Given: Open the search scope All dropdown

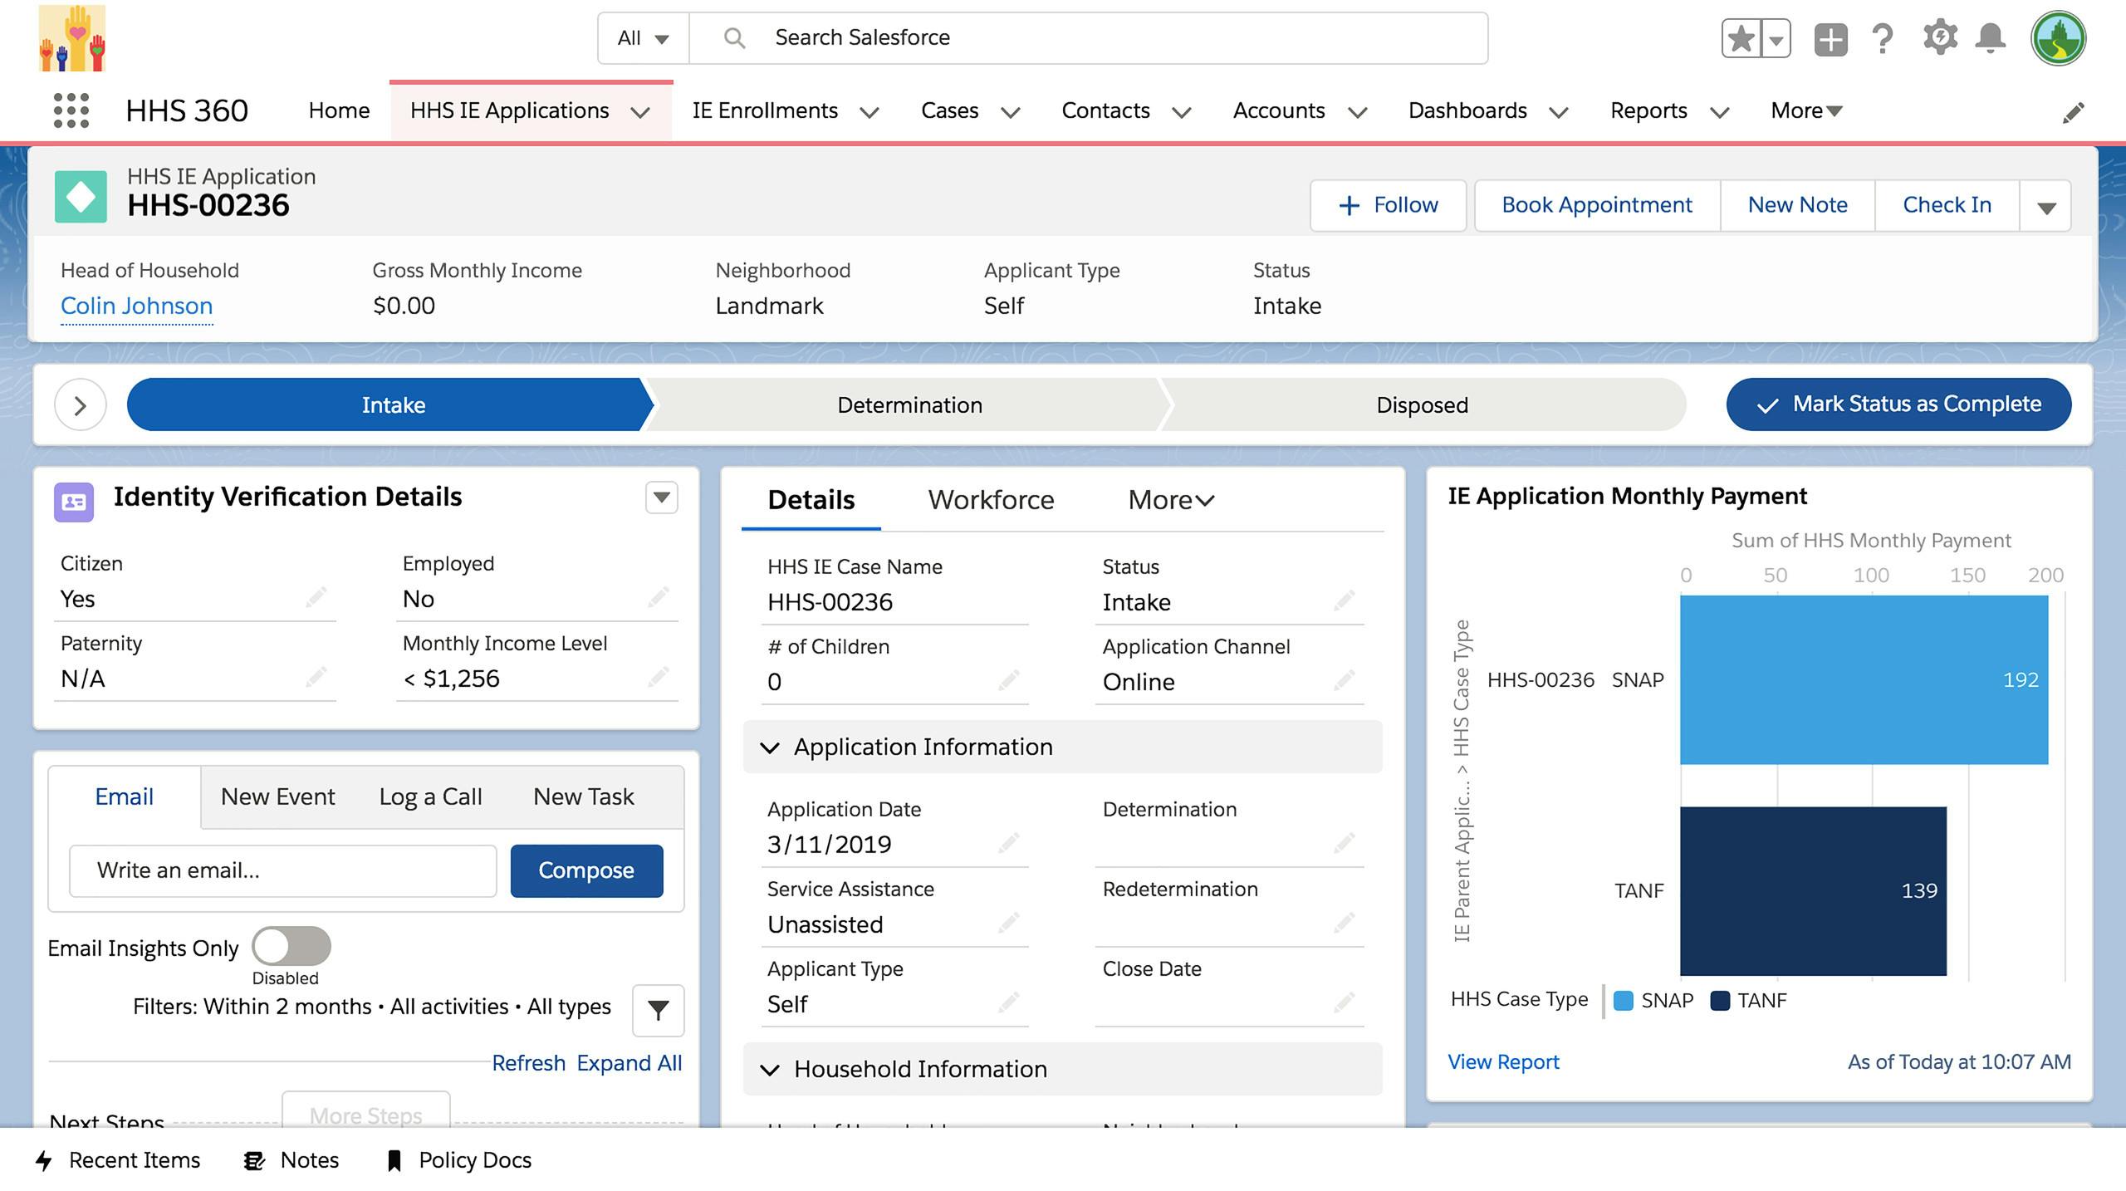Looking at the screenshot, I should [x=644, y=38].
